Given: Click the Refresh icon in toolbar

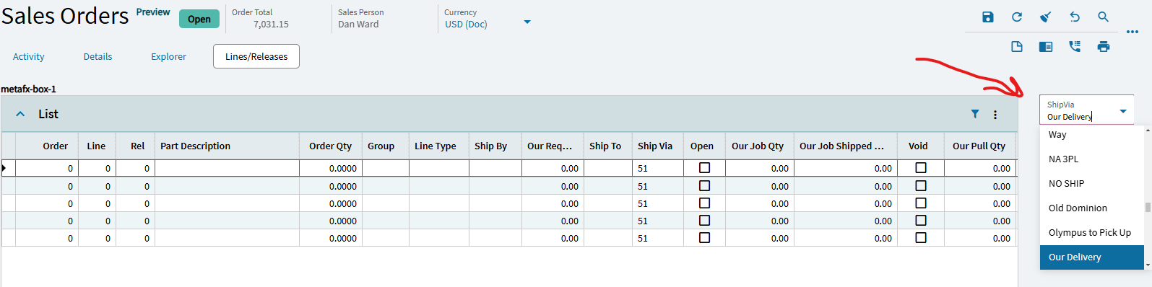Looking at the screenshot, I should pyautogui.click(x=1016, y=17).
